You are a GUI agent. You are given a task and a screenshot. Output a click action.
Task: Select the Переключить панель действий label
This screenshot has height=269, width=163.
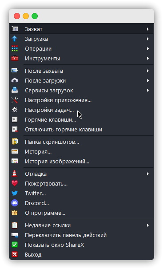point(66,235)
